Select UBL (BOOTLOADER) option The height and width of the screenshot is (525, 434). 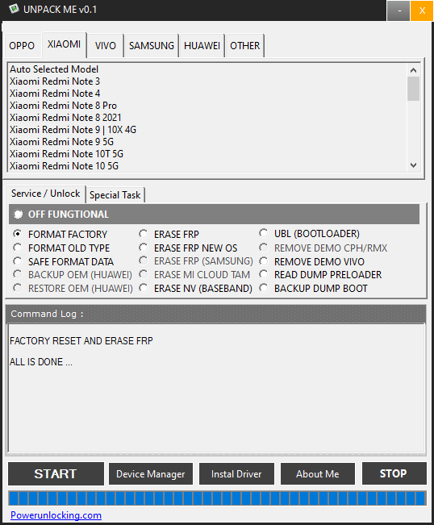coord(264,233)
